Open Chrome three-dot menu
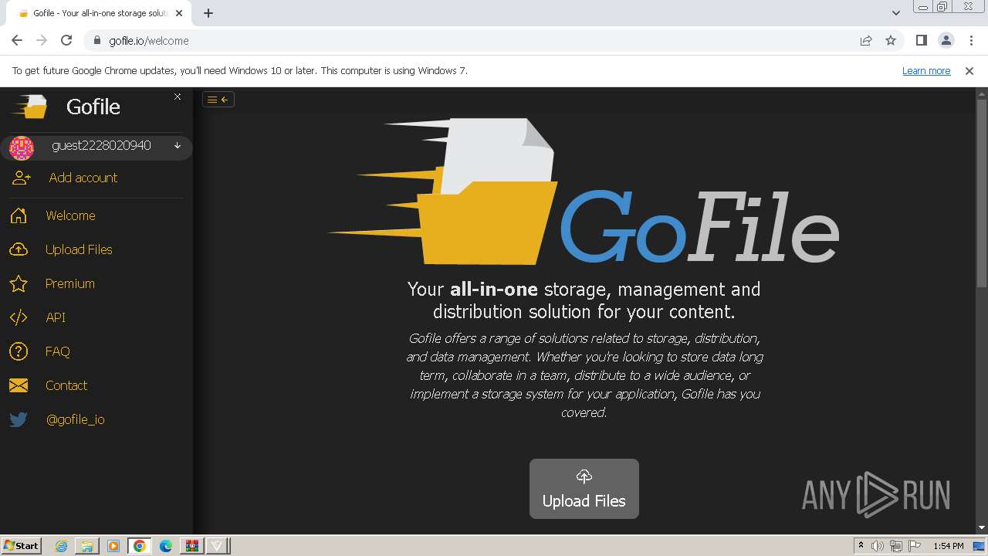Viewport: 988px width, 556px height. (971, 40)
